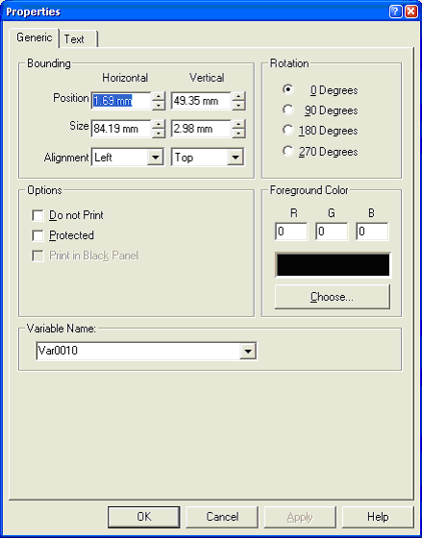Switch to the Text tab
Viewport: 422px width, 538px height.
pyautogui.click(x=78, y=39)
